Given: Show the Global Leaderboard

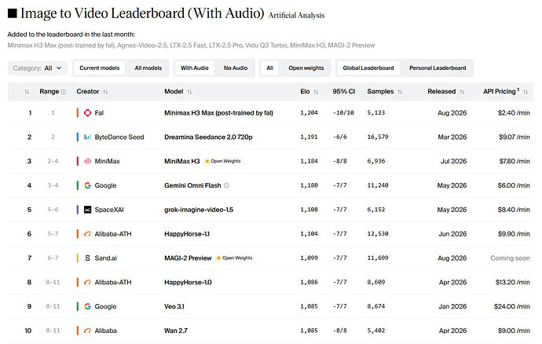Looking at the screenshot, I should click(368, 68).
